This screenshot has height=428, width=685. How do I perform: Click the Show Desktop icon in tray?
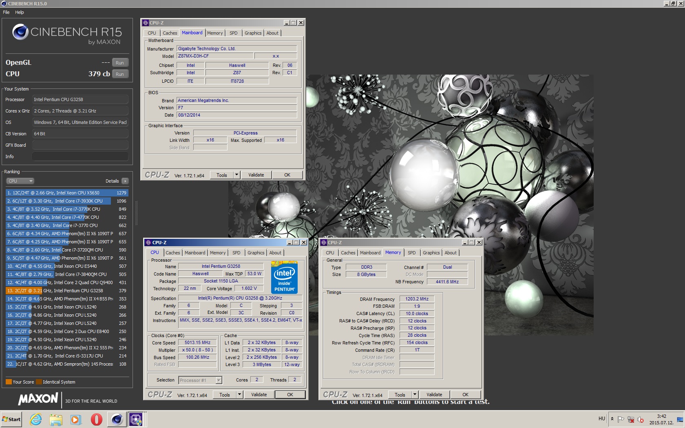(680, 419)
